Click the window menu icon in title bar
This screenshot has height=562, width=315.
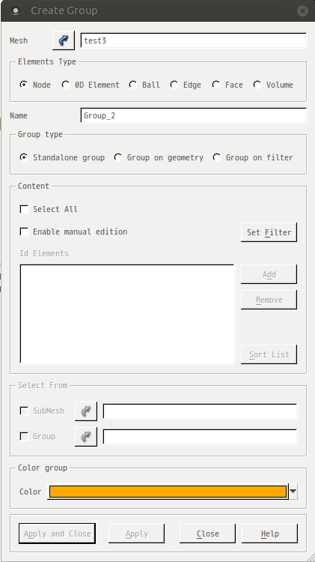point(16,10)
